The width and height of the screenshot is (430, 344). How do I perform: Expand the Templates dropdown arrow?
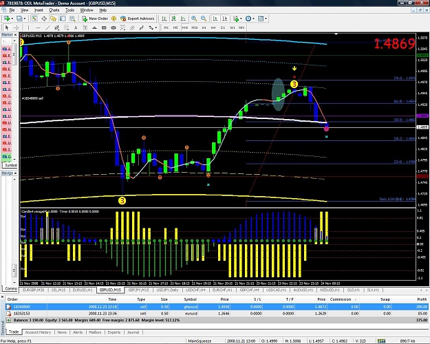[266, 19]
